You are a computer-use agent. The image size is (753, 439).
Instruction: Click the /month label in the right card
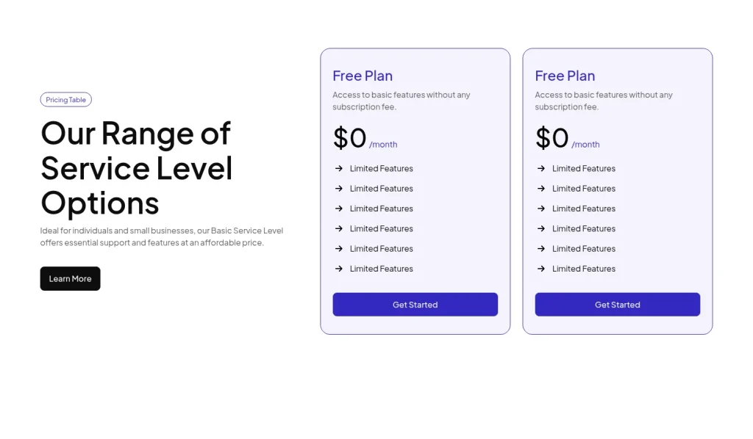(586, 144)
